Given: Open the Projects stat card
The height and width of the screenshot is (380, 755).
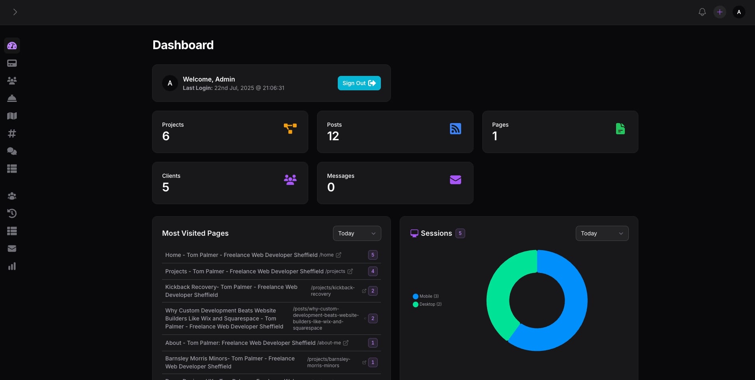Looking at the screenshot, I should [x=230, y=132].
